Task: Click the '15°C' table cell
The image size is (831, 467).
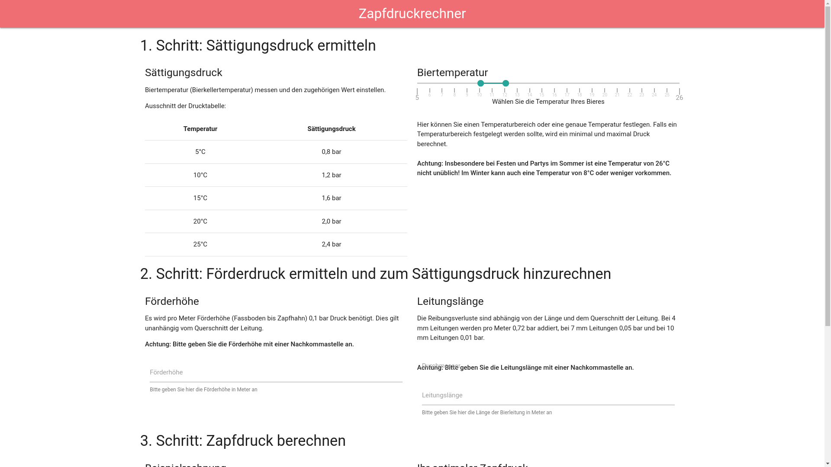Action: (x=200, y=198)
